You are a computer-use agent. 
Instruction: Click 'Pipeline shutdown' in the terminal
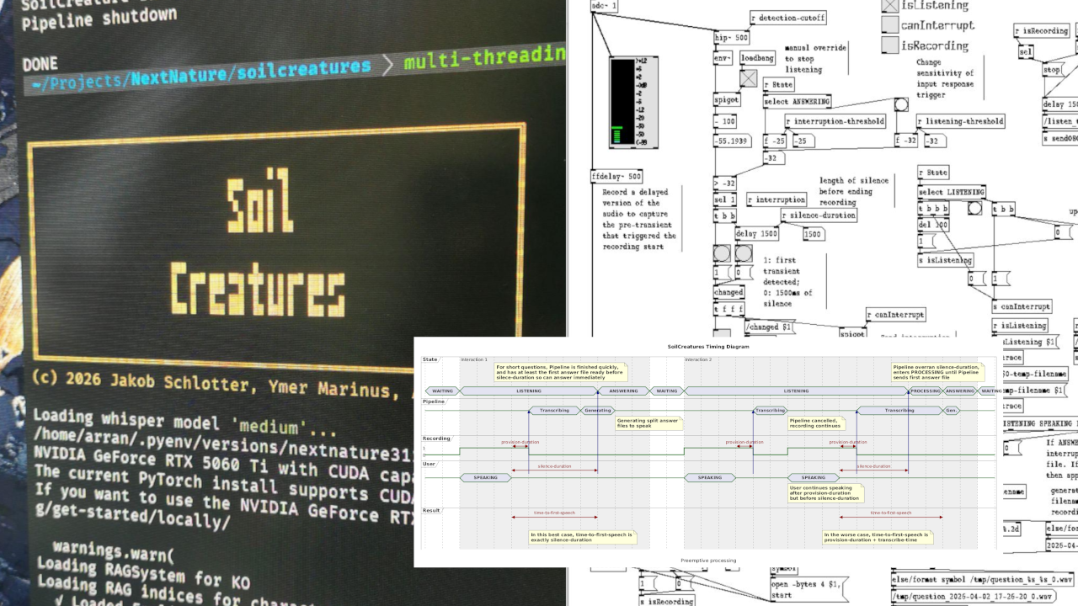(99, 19)
